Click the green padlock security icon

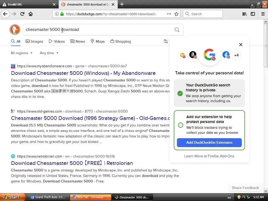point(62,14)
